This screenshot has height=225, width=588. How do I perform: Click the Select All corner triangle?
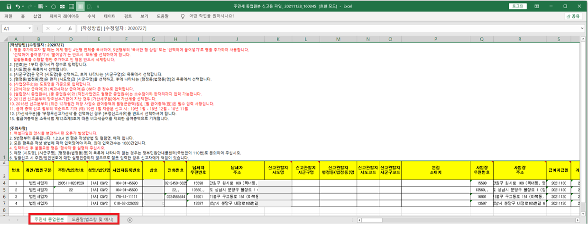(x=4, y=39)
